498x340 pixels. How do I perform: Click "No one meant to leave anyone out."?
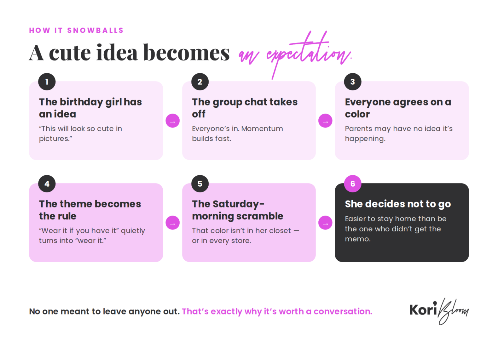pos(104,311)
